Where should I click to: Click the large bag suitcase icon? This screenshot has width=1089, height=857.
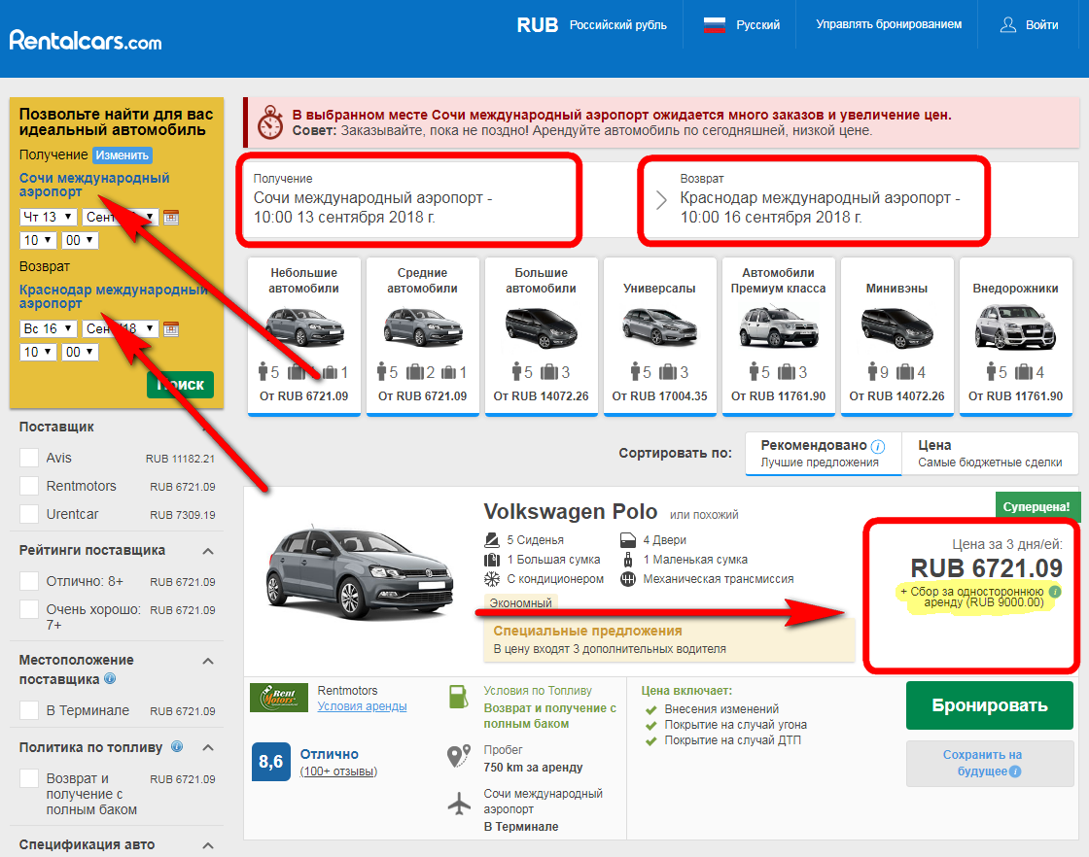(x=492, y=560)
